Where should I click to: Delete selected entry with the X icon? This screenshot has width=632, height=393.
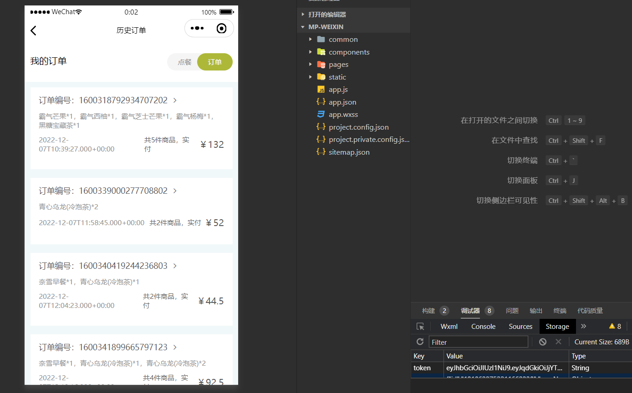[558, 342]
